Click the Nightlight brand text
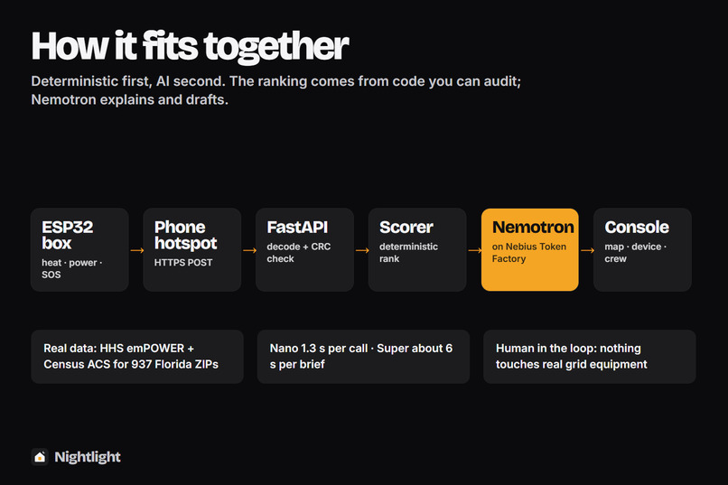The height and width of the screenshot is (485, 728). pos(88,457)
